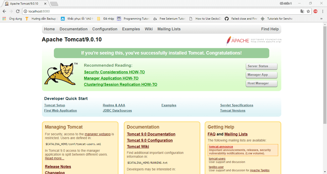
Task: Open the taglibs-user mailing list link
Action: [x=216, y=167]
